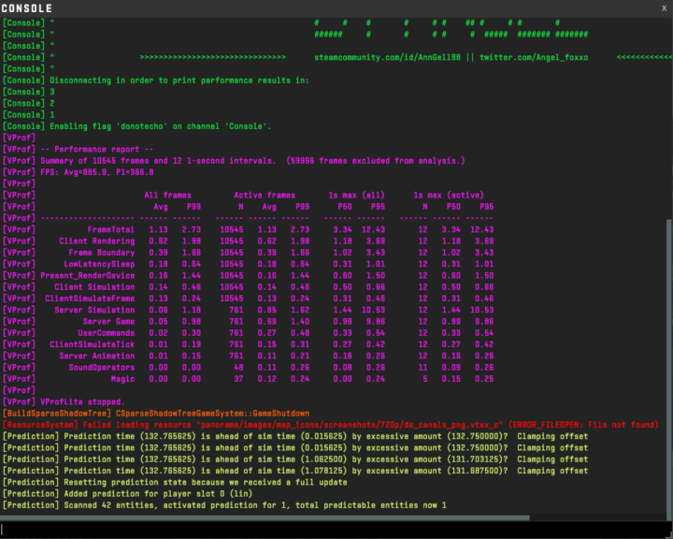The height and width of the screenshot is (539, 673).
Task: Click 'VProfLite stopped.' line
Action: (x=64, y=401)
